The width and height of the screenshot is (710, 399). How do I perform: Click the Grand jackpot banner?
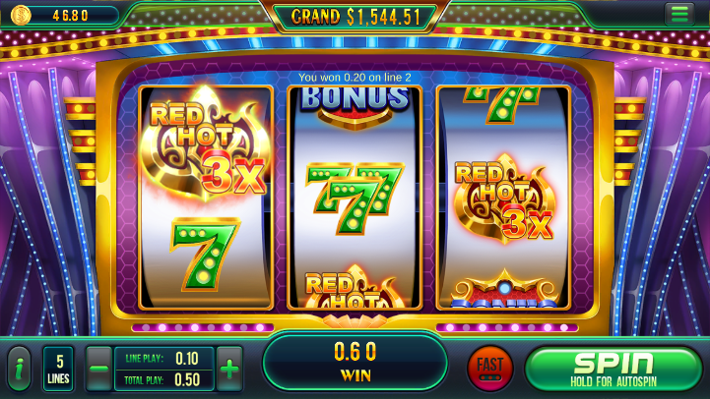[355, 17]
